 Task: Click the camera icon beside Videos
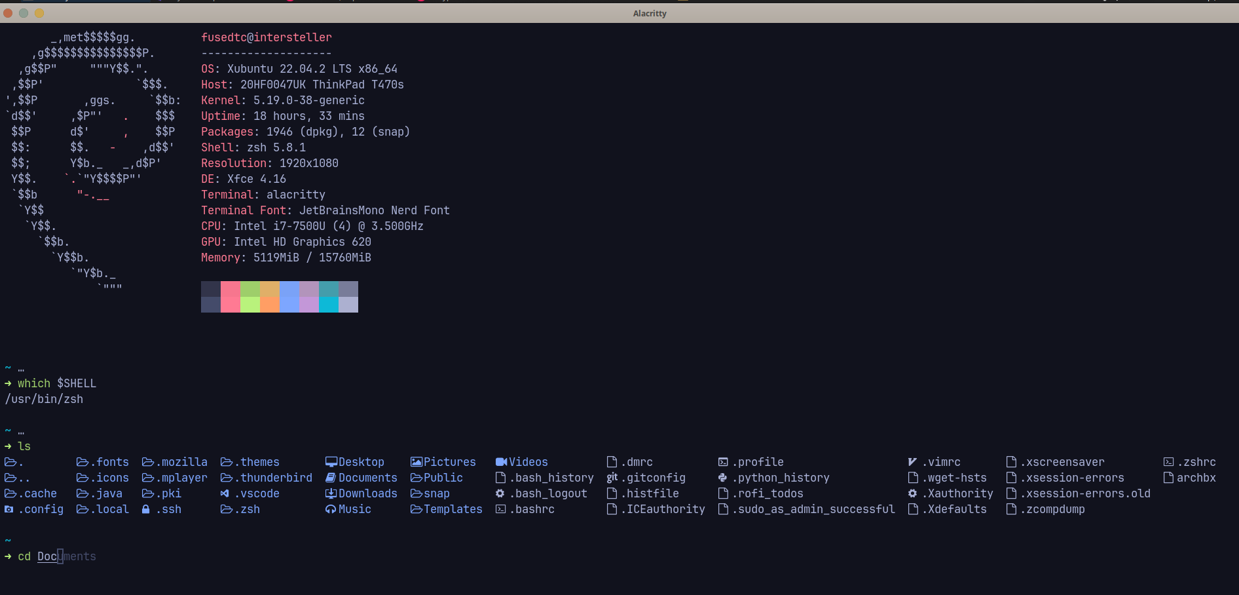click(x=502, y=462)
